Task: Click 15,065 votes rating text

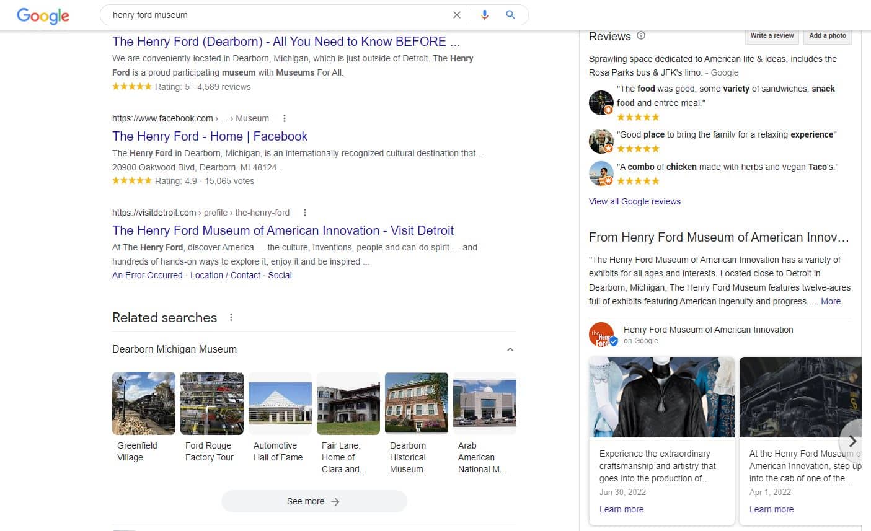Action: click(229, 181)
